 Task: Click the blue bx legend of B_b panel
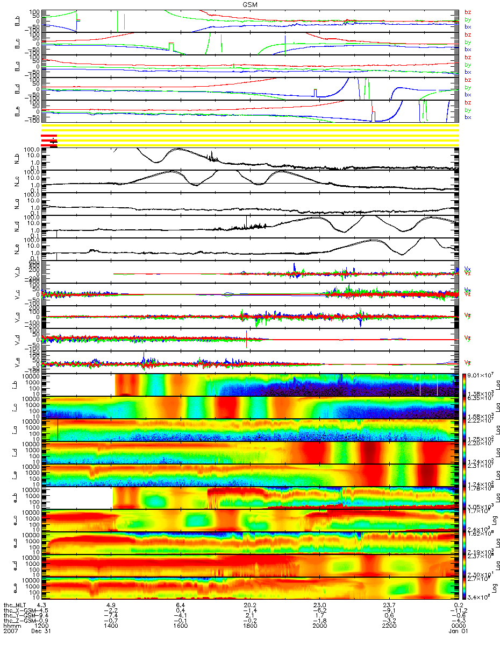[x=468, y=27]
